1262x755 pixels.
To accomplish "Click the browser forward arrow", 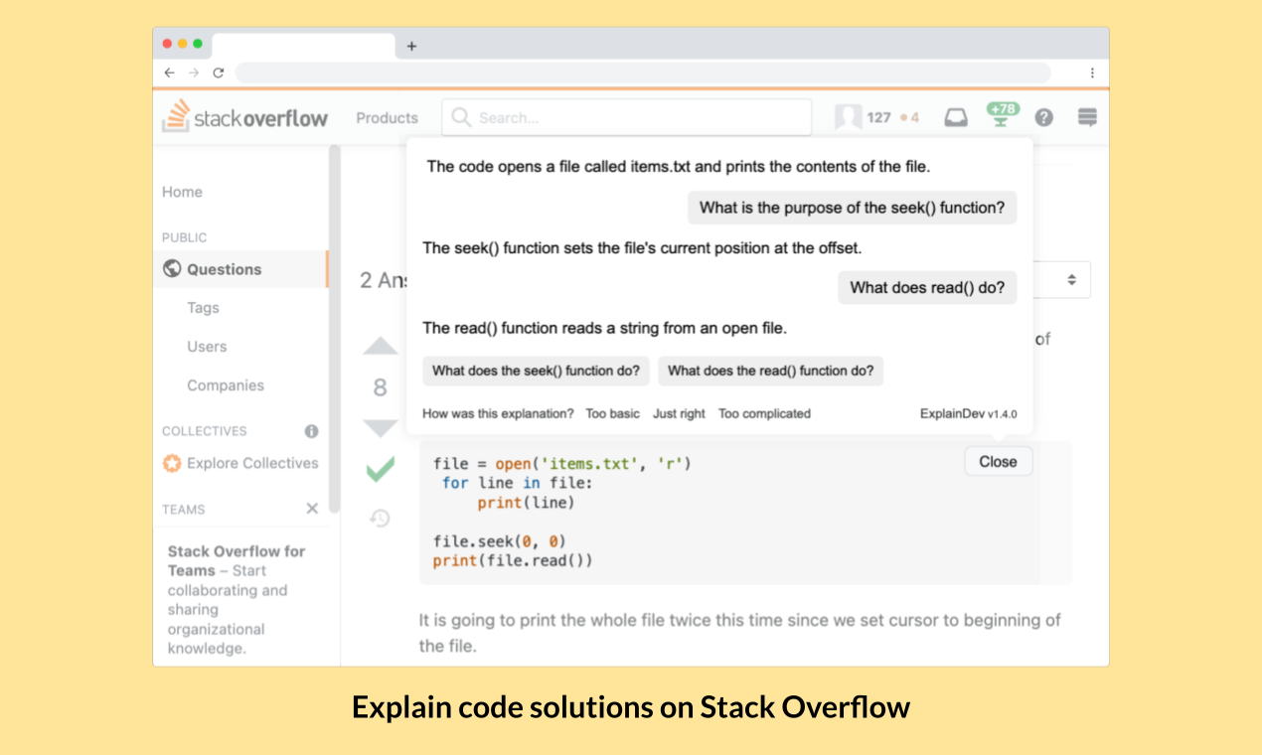I will pyautogui.click(x=194, y=73).
